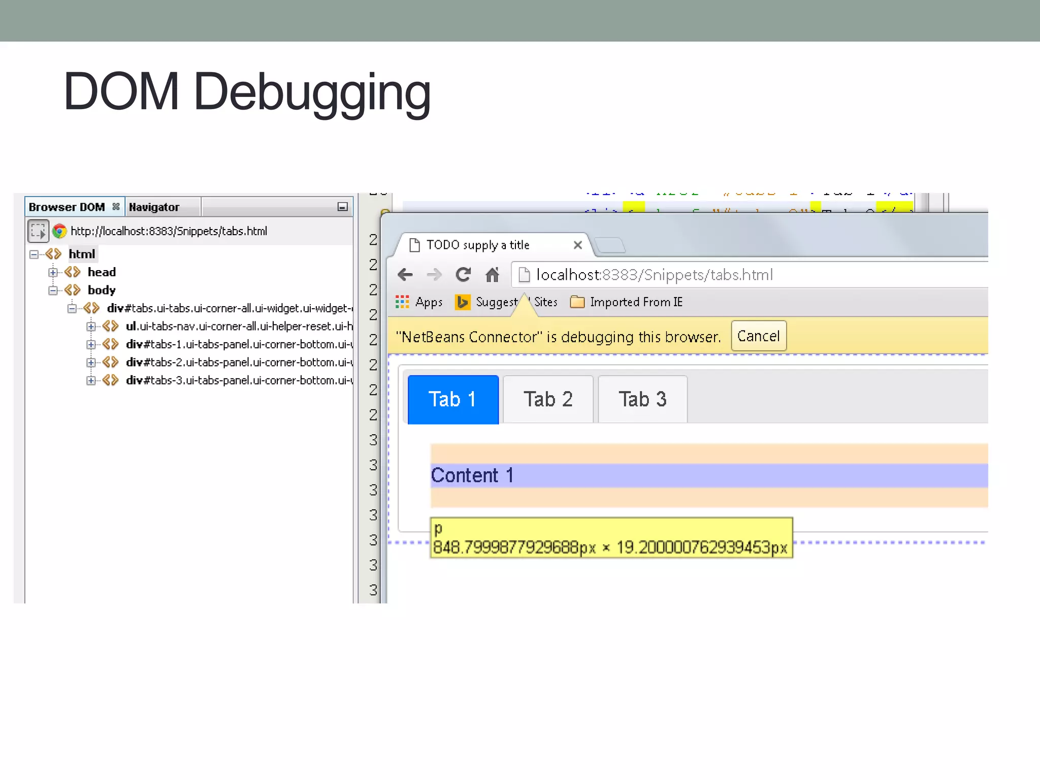This screenshot has width=1040, height=780.
Task: Click the page icon in the address bar
Action: [x=525, y=275]
